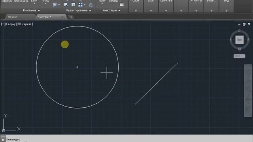Screen dimensions: 253x142
Task: Expand the Редактирование panel
Action: [x=79, y=11]
